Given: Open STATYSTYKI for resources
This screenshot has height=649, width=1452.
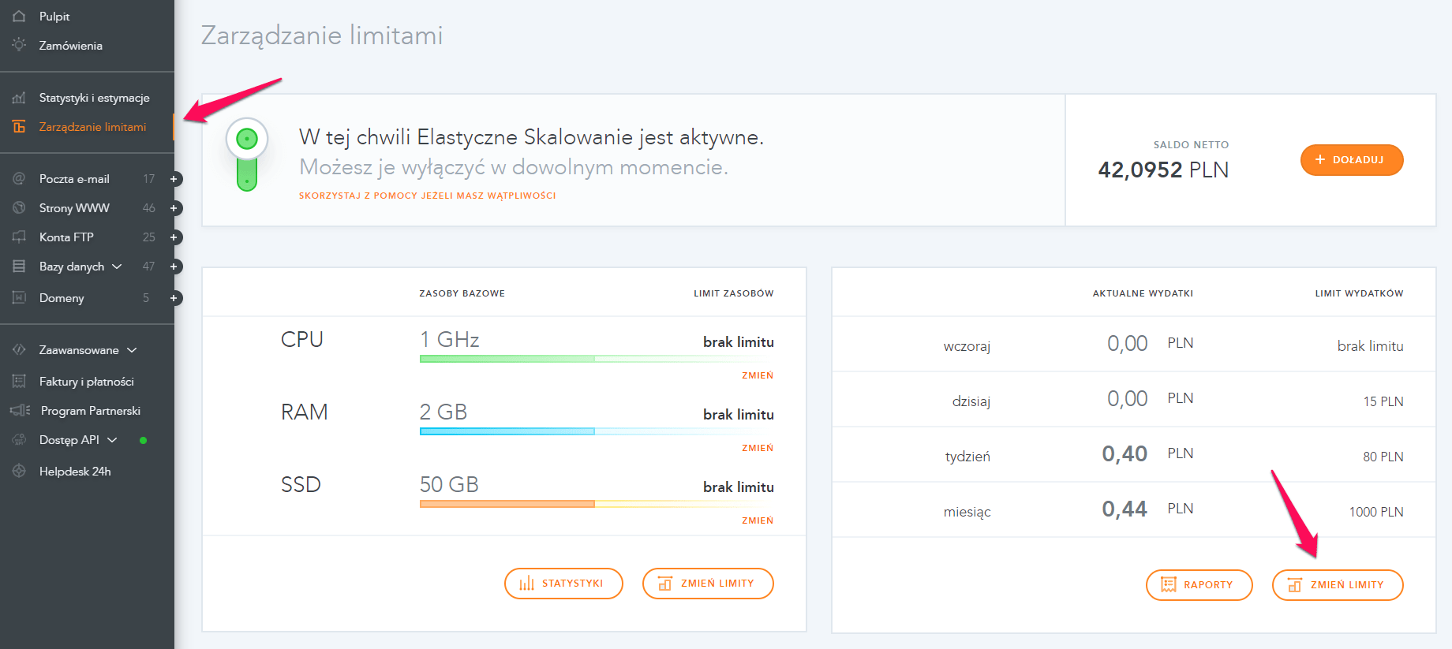Looking at the screenshot, I should [563, 584].
